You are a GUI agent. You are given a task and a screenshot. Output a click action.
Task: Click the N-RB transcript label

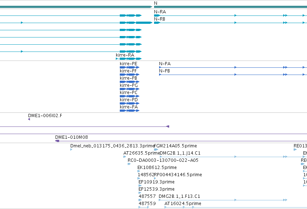pyautogui.click(x=159, y=19)
